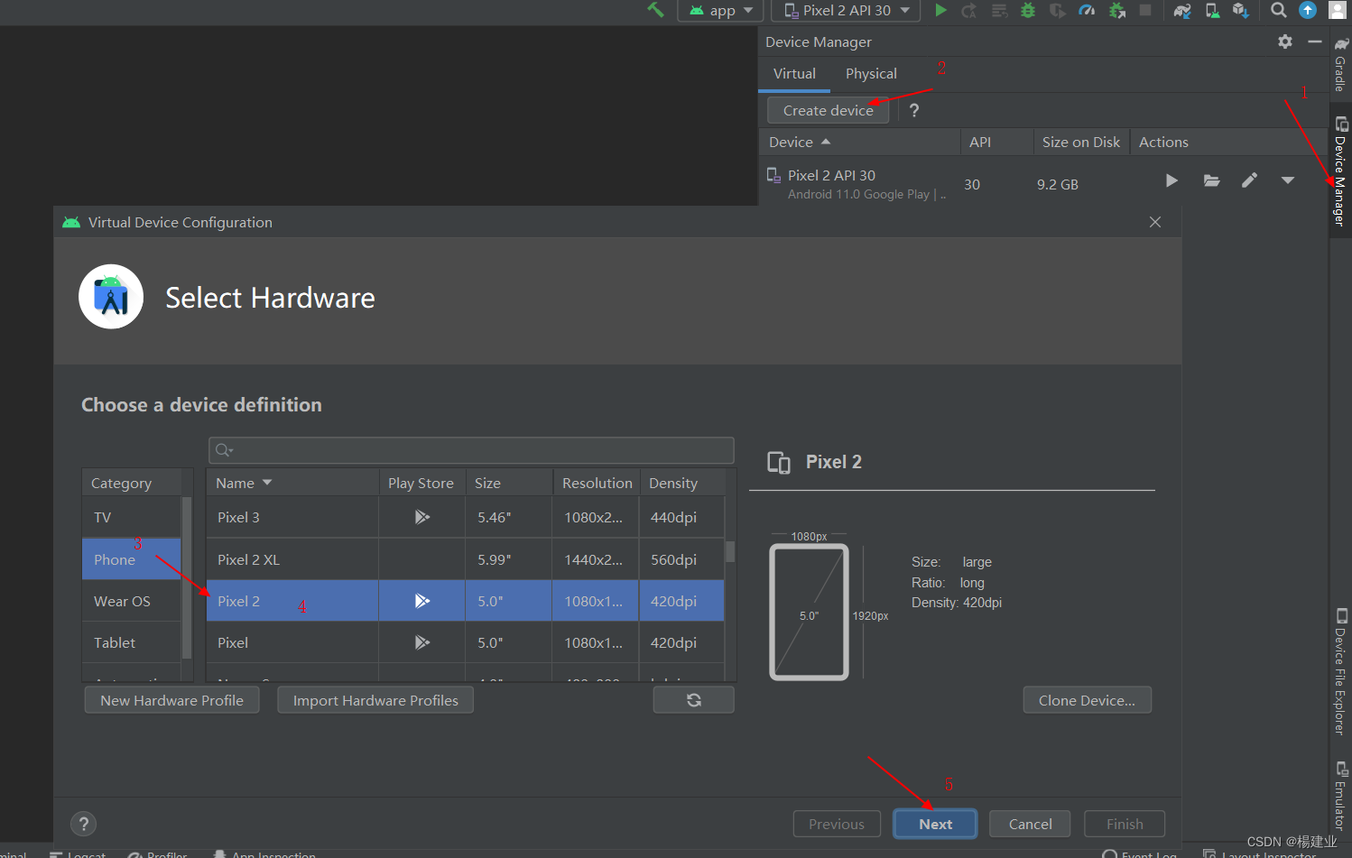Select the Pixel device row
This screenshot has height=858, width=1352.
[466, 642]
